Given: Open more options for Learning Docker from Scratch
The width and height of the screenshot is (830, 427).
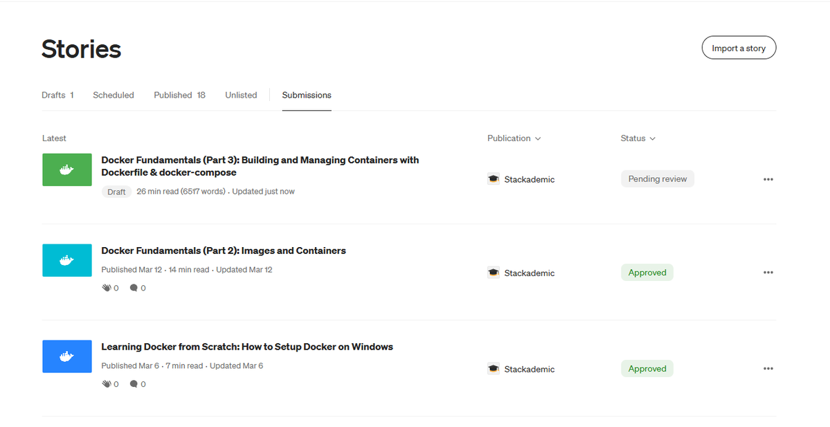Looking at the screenshot, I should [768, 369].
